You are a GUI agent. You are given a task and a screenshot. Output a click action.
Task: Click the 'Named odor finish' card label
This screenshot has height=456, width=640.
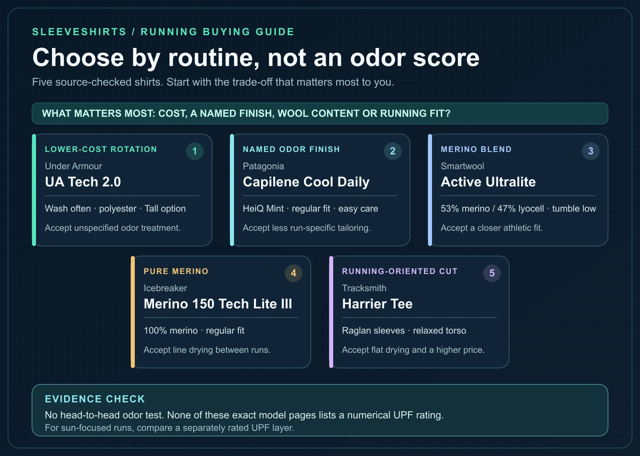click(291, 149)
